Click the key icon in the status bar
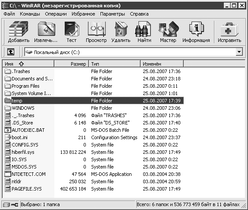The width and height of the screenshot is (248, 210). click(x=15, y=205)
